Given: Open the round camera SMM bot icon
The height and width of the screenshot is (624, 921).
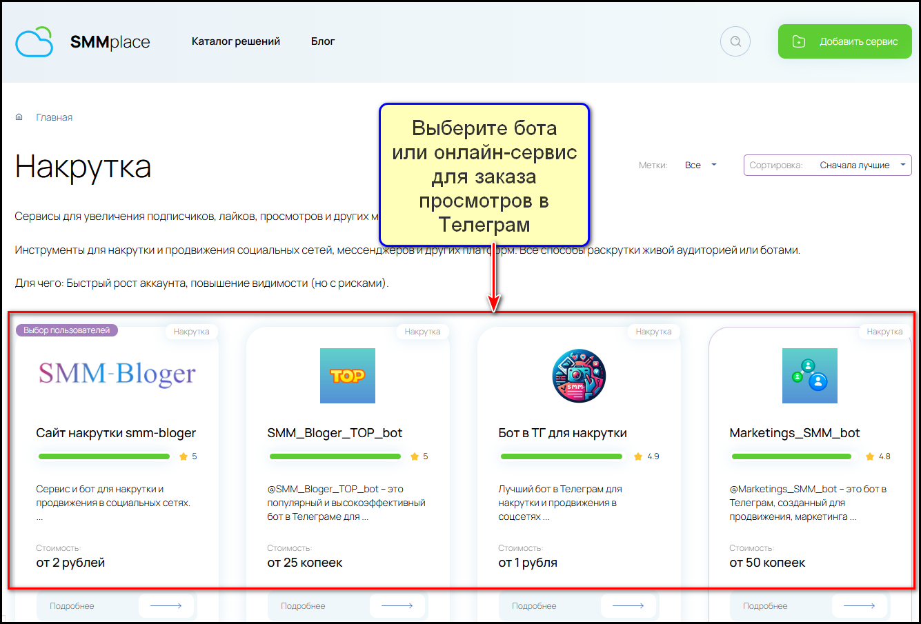Looking at the screenshot, I should click(x=579, y=376).
